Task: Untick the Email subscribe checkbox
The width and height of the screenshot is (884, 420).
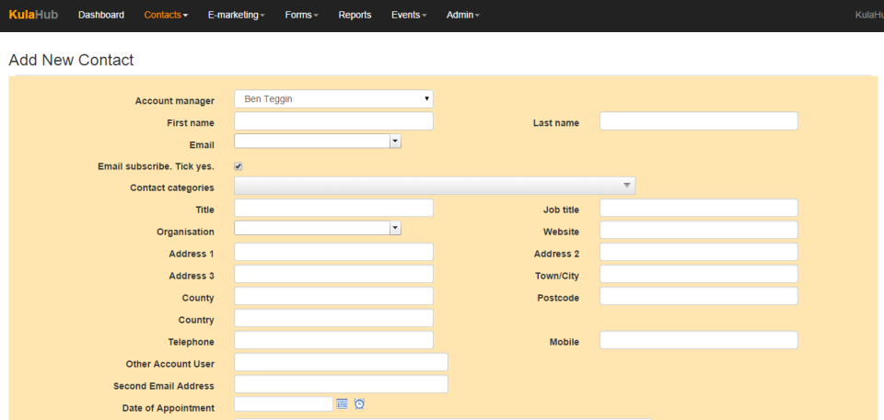Action: tap(238, 166)
